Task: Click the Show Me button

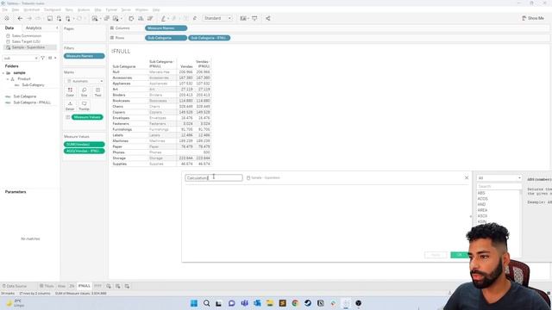Action: coord(533,18)
